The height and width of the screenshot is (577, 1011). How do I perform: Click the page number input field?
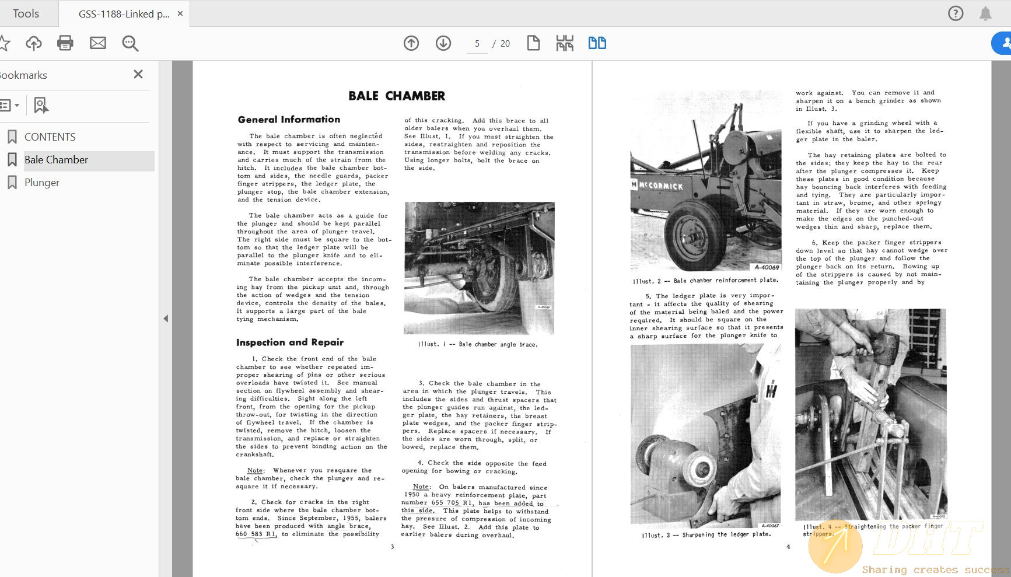pos(477,44)
